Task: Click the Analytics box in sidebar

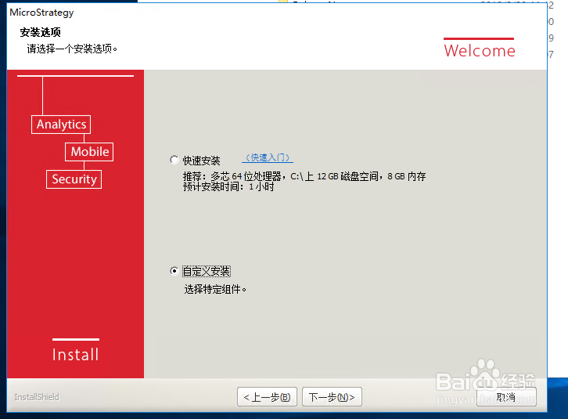Action: click(x=61, y=125)
